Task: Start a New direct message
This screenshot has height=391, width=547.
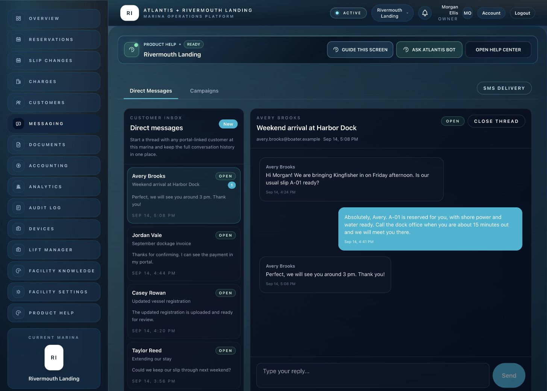Action: pos(228,124)
